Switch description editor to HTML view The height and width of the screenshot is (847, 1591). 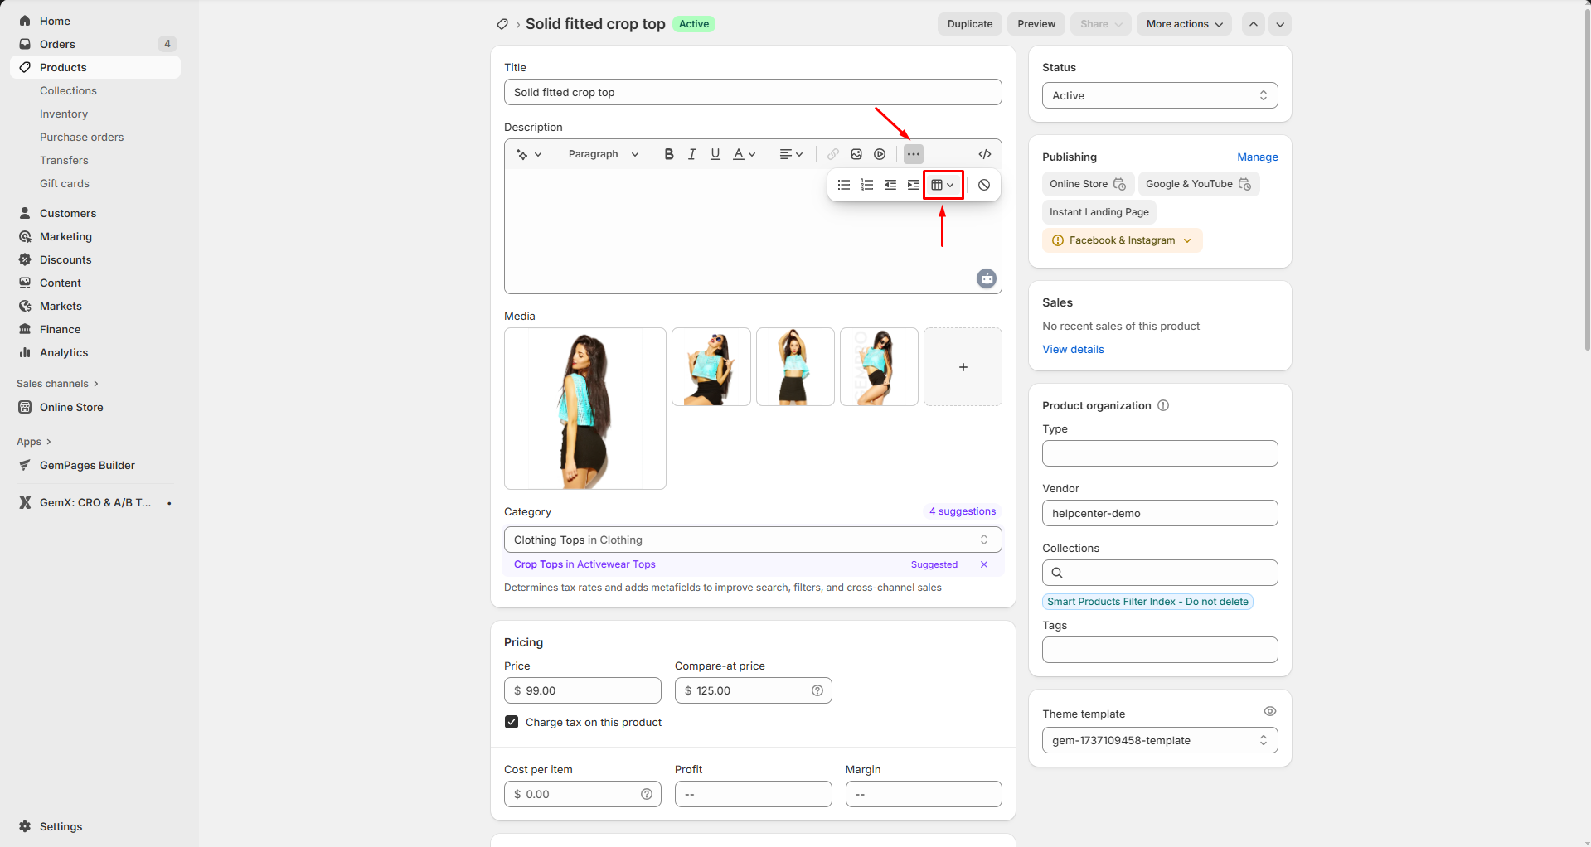pyautogui.click(x=985, y=154)
